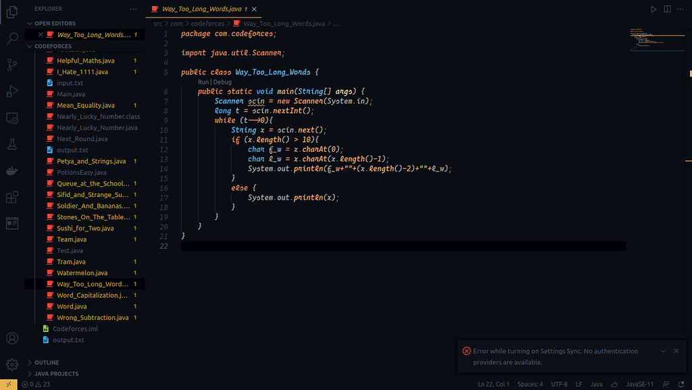This screenshot has width=692, height=390.
Task: Click the Debug code lens link
Action: pyautogui.click(x=222, y=82)
